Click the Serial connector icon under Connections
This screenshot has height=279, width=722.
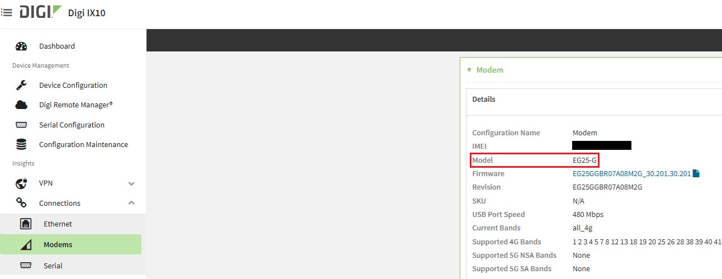26,266
